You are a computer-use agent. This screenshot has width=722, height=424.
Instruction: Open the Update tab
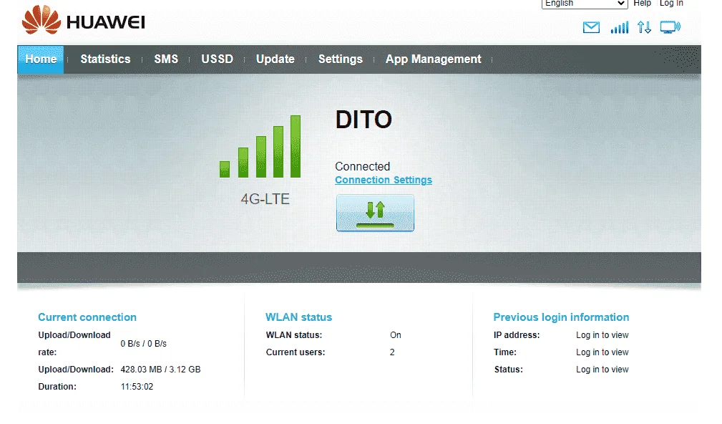[x=275, y=59]
